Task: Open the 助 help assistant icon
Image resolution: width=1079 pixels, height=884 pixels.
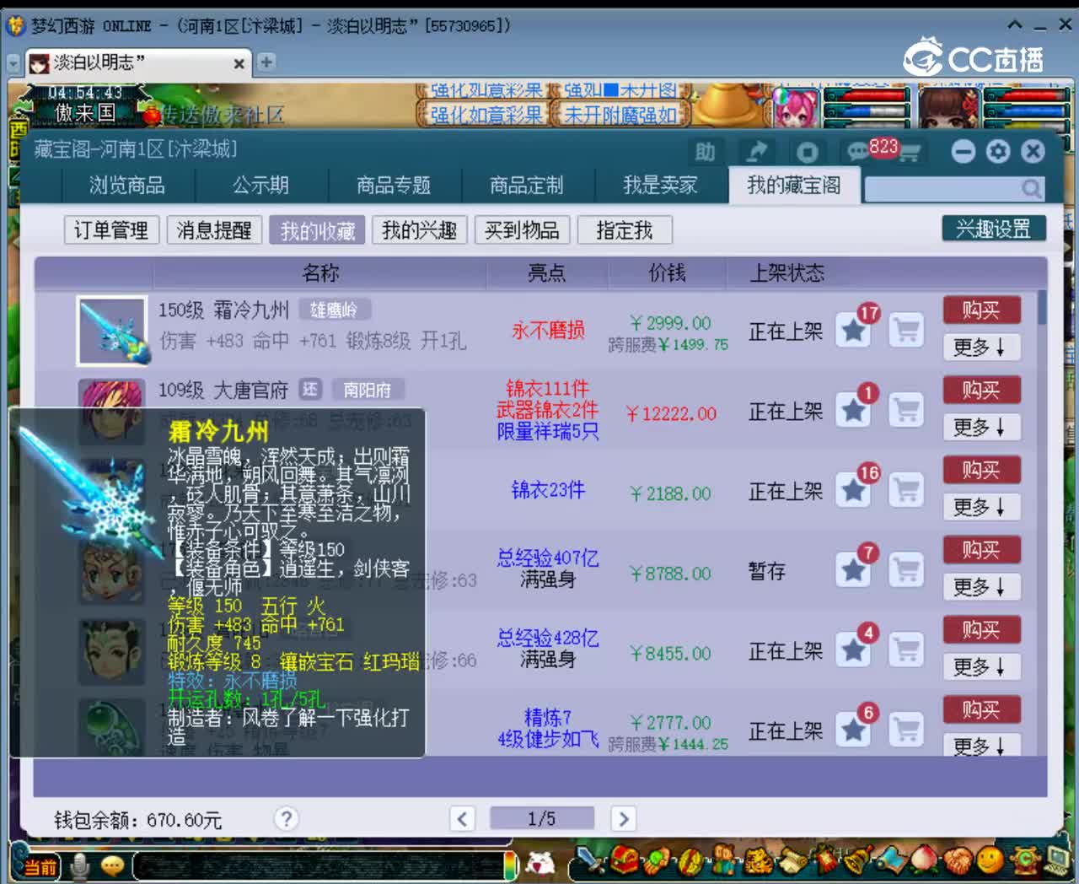Action: [x=705, y=152]
